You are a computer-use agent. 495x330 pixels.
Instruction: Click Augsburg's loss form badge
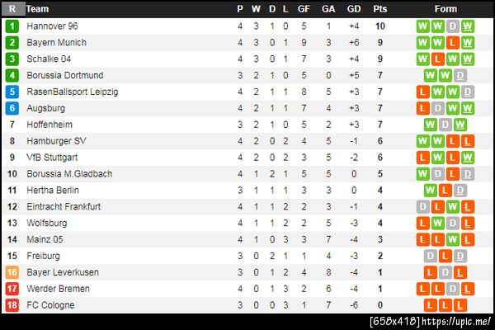coord(424,108)
